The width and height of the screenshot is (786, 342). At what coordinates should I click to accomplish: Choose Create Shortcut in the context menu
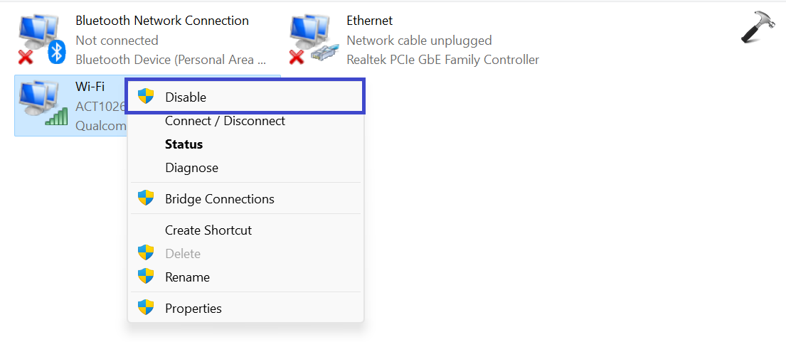(208, 230)
